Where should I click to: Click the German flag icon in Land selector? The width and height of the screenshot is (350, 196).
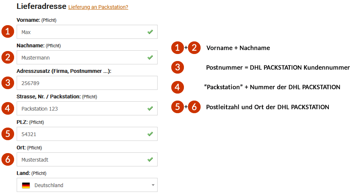(x=26, y=185)
